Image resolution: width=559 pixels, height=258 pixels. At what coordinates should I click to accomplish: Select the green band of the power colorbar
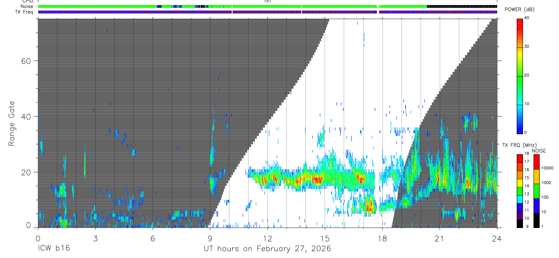[519, 80]
